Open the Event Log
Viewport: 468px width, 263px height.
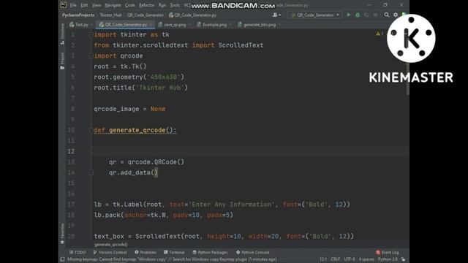[388, 252]
